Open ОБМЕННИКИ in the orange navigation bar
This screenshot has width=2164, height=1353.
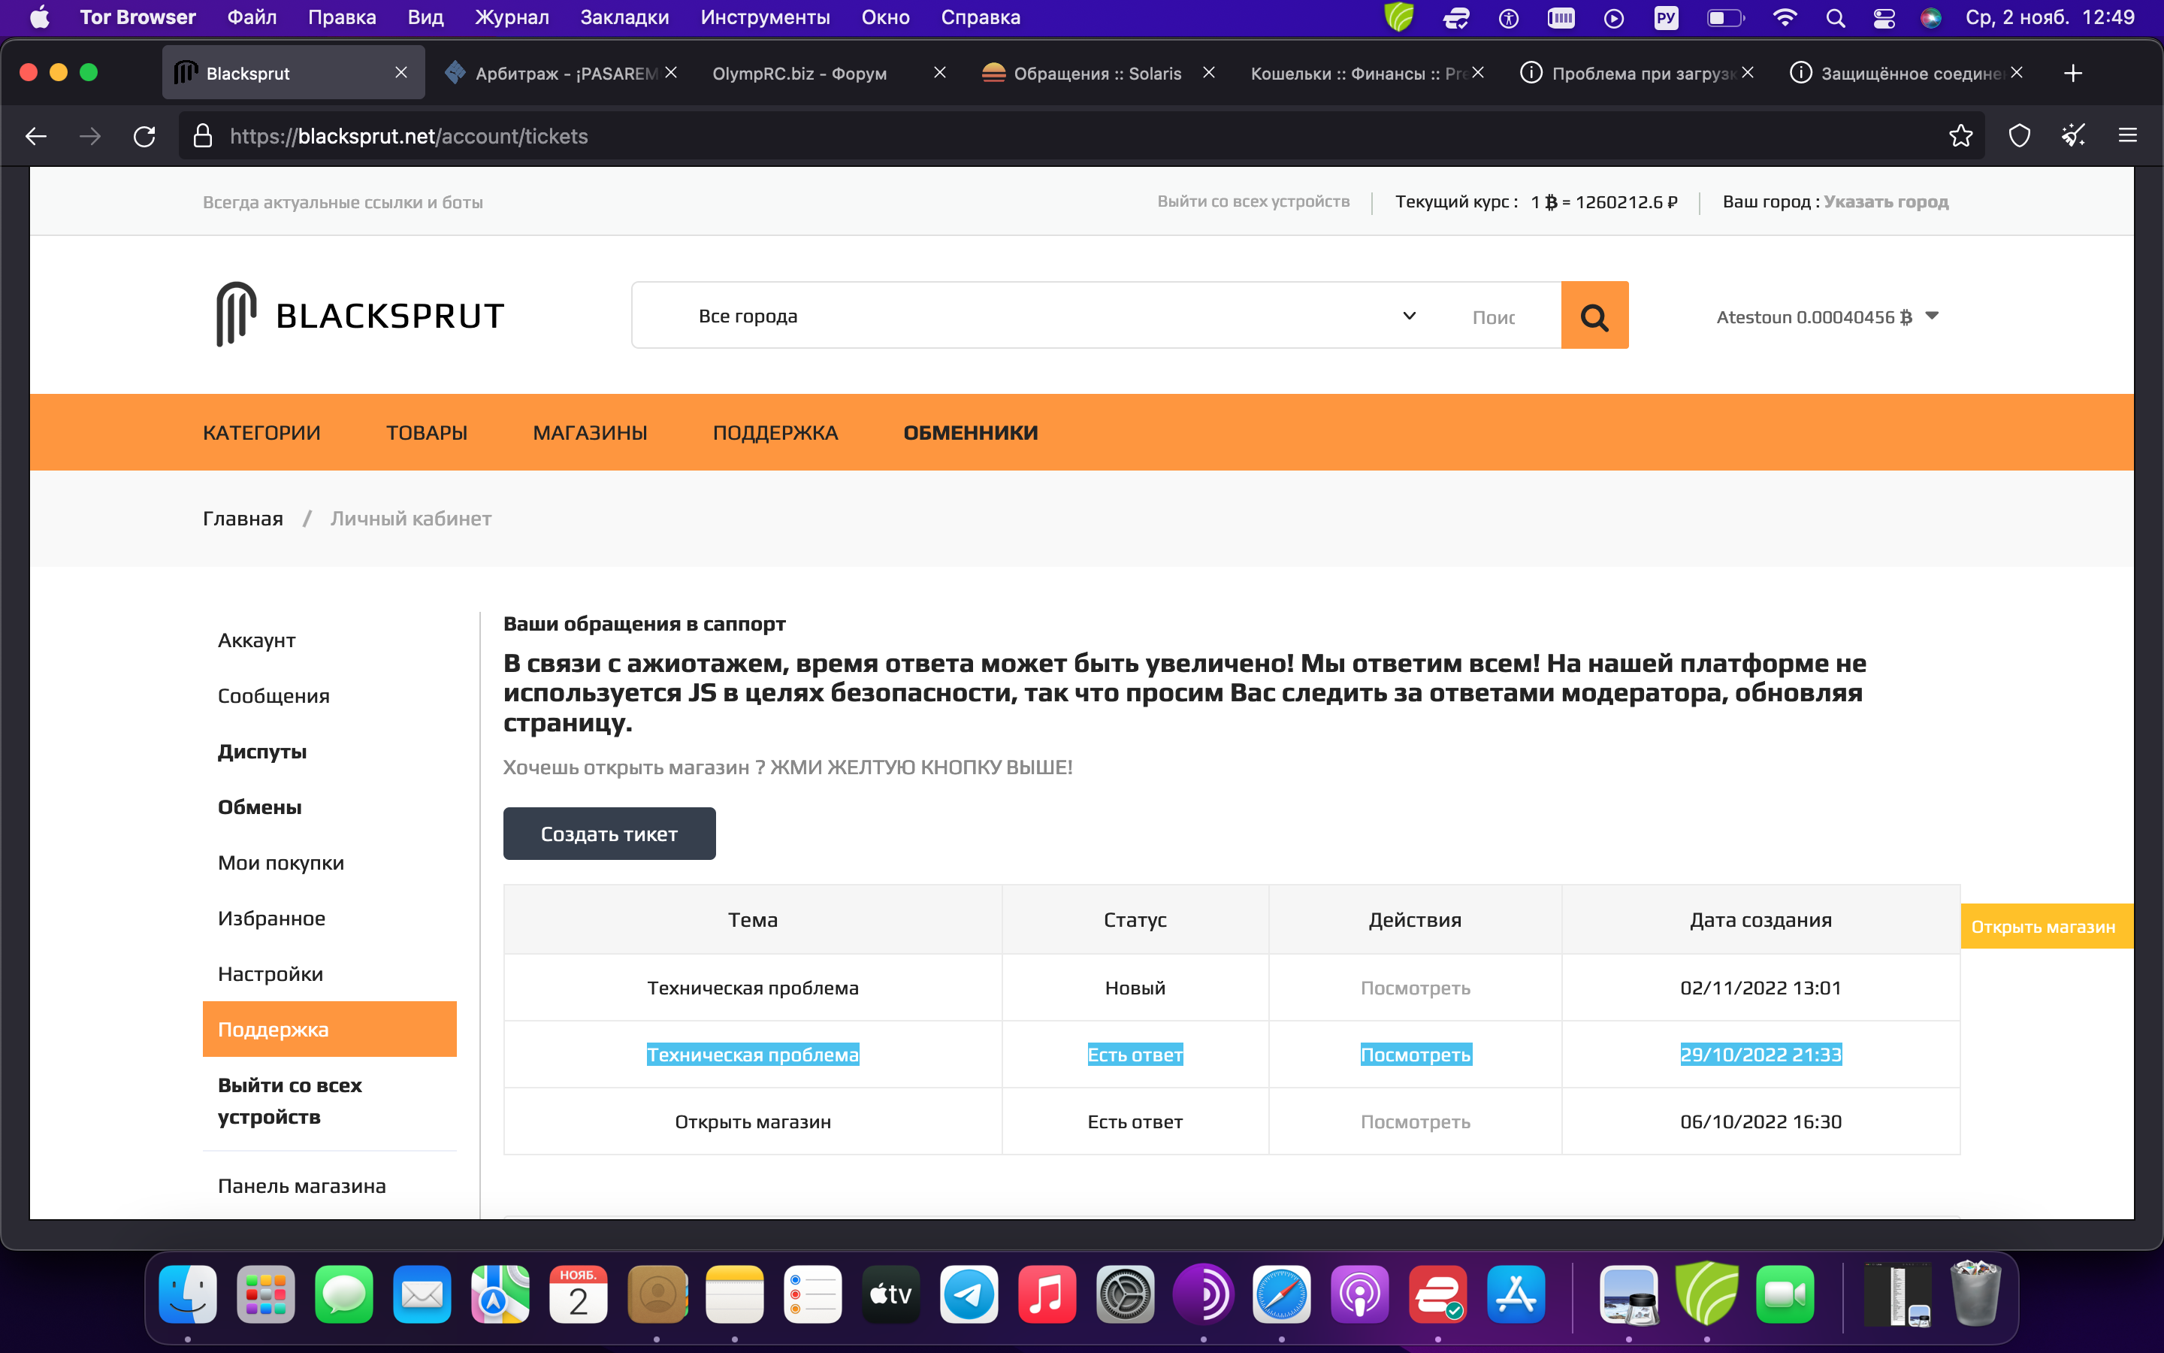tap(970, 432)
